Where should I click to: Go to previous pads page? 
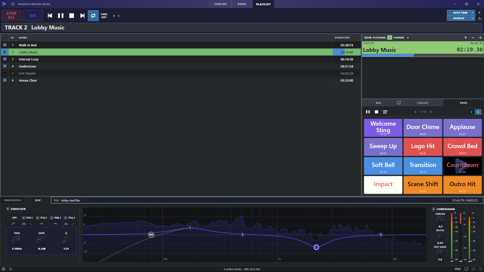click(415, 112)
